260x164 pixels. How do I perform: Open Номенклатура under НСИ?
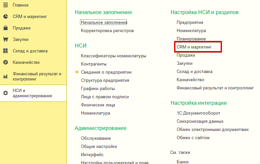(x=95, y=113)
